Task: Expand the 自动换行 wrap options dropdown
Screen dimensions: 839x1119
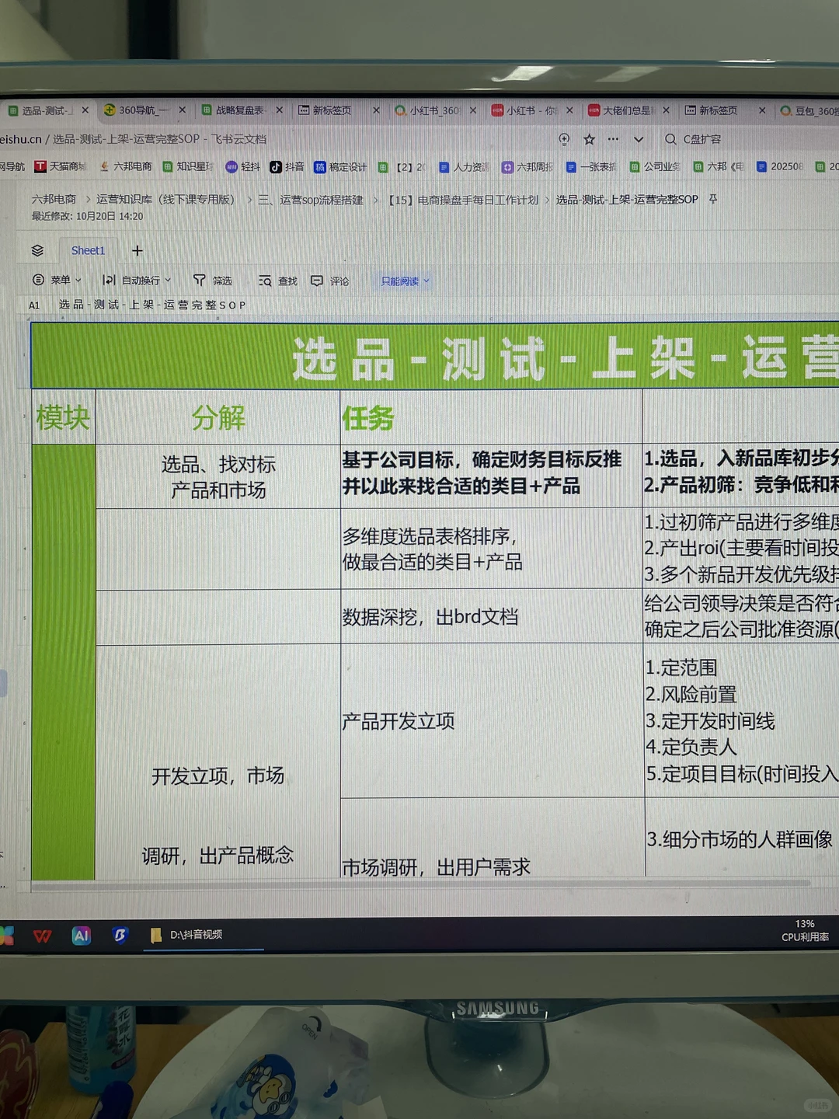Action: click(137, 280)
